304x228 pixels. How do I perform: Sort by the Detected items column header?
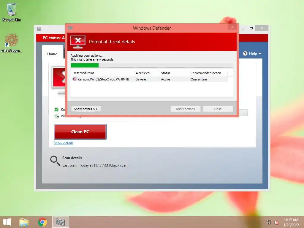coord(102,73)
